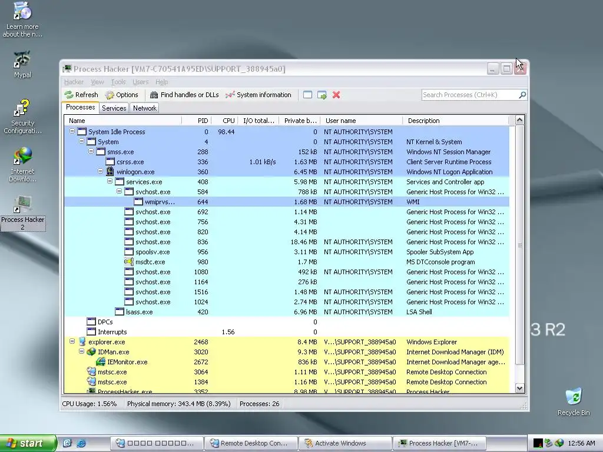Select the csrss.exe process row
The image size is (603, 452).
point(287,162)
